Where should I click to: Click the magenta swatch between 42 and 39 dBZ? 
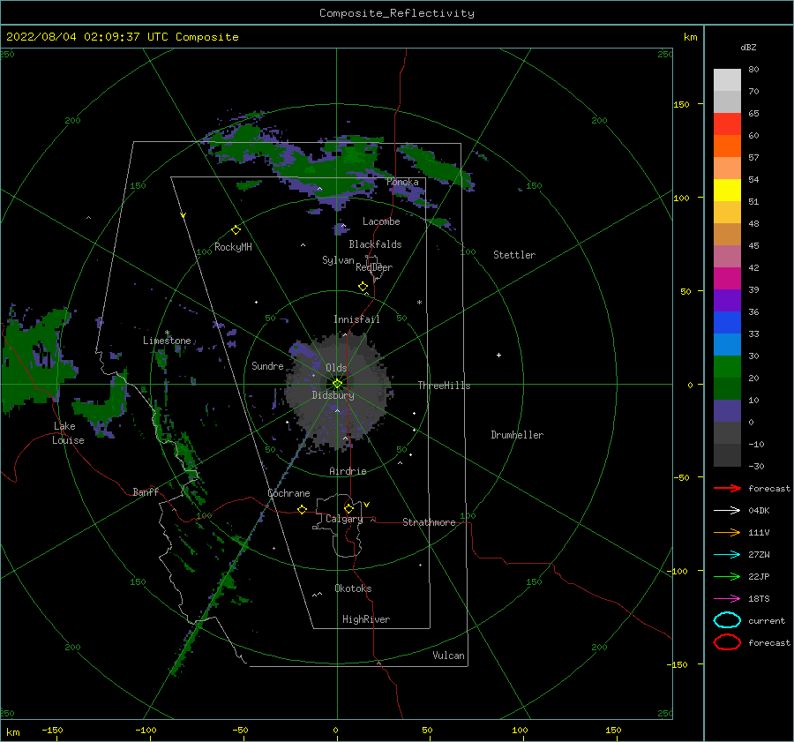727,279
